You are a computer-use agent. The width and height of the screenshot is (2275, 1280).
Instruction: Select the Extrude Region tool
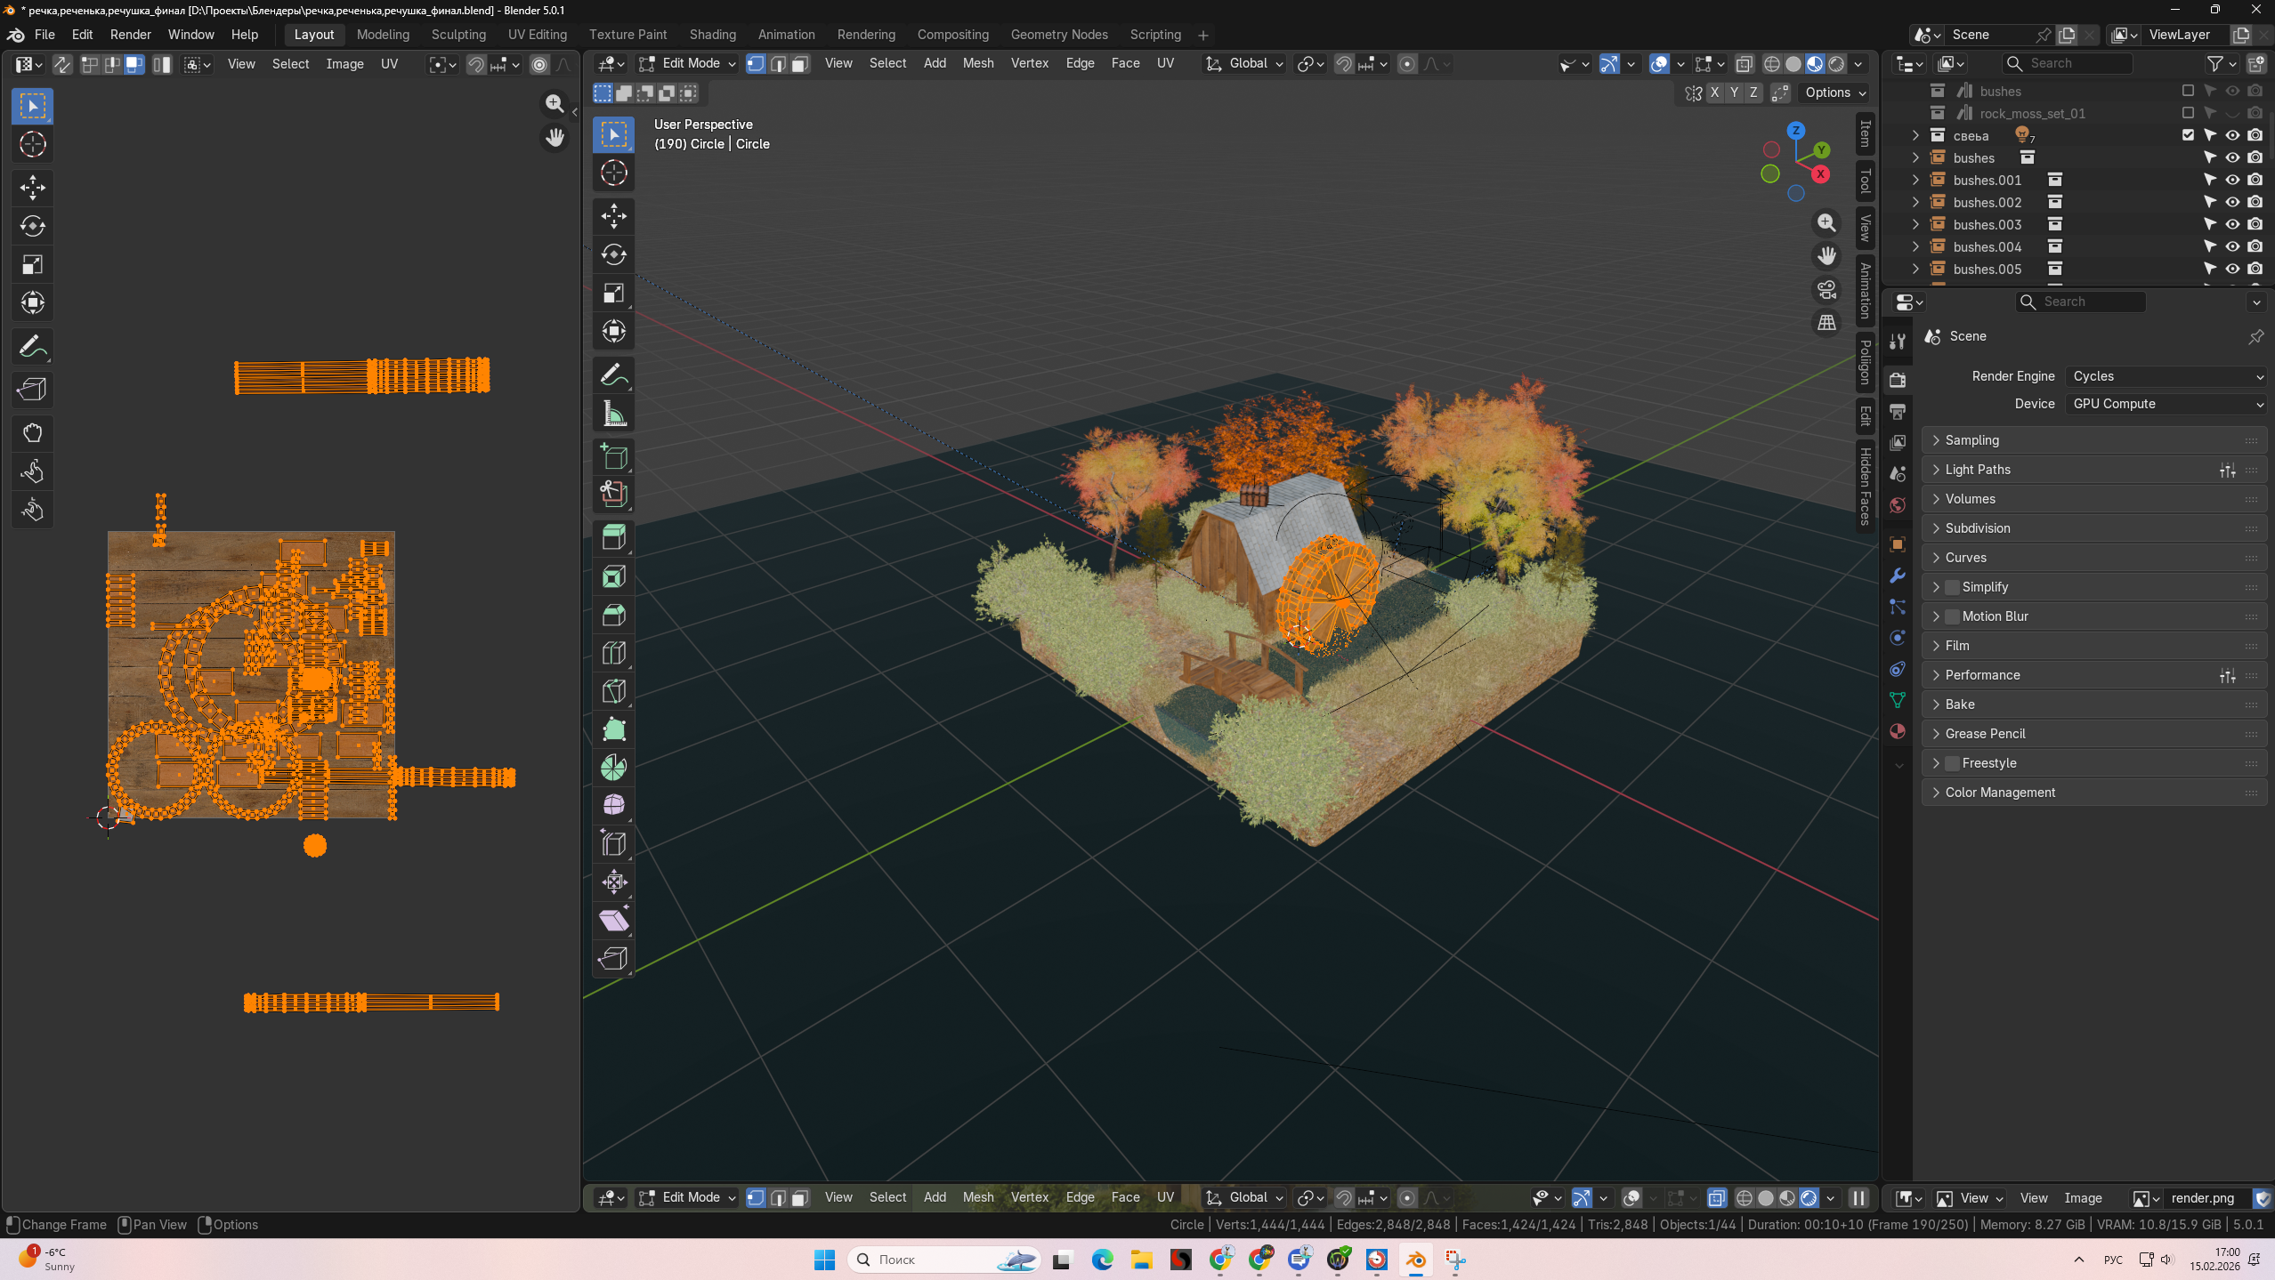pyautogui.click(x=613, y=537)
